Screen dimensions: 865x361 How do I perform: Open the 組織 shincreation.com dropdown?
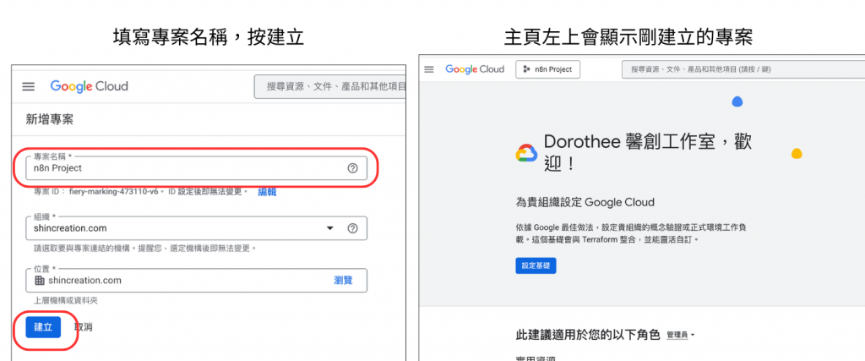[196, 228]
